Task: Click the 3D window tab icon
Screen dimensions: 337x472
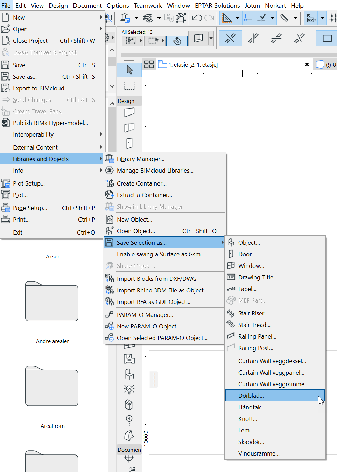Action: [x=320, y=64]
